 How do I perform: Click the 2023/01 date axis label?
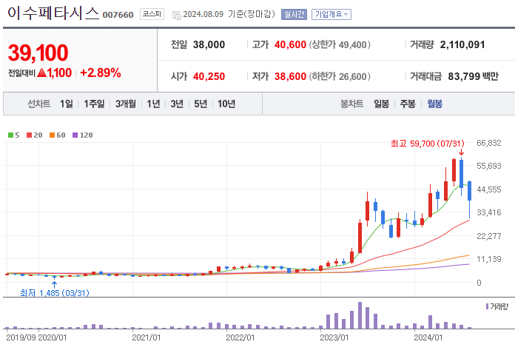tap(334, 337)
